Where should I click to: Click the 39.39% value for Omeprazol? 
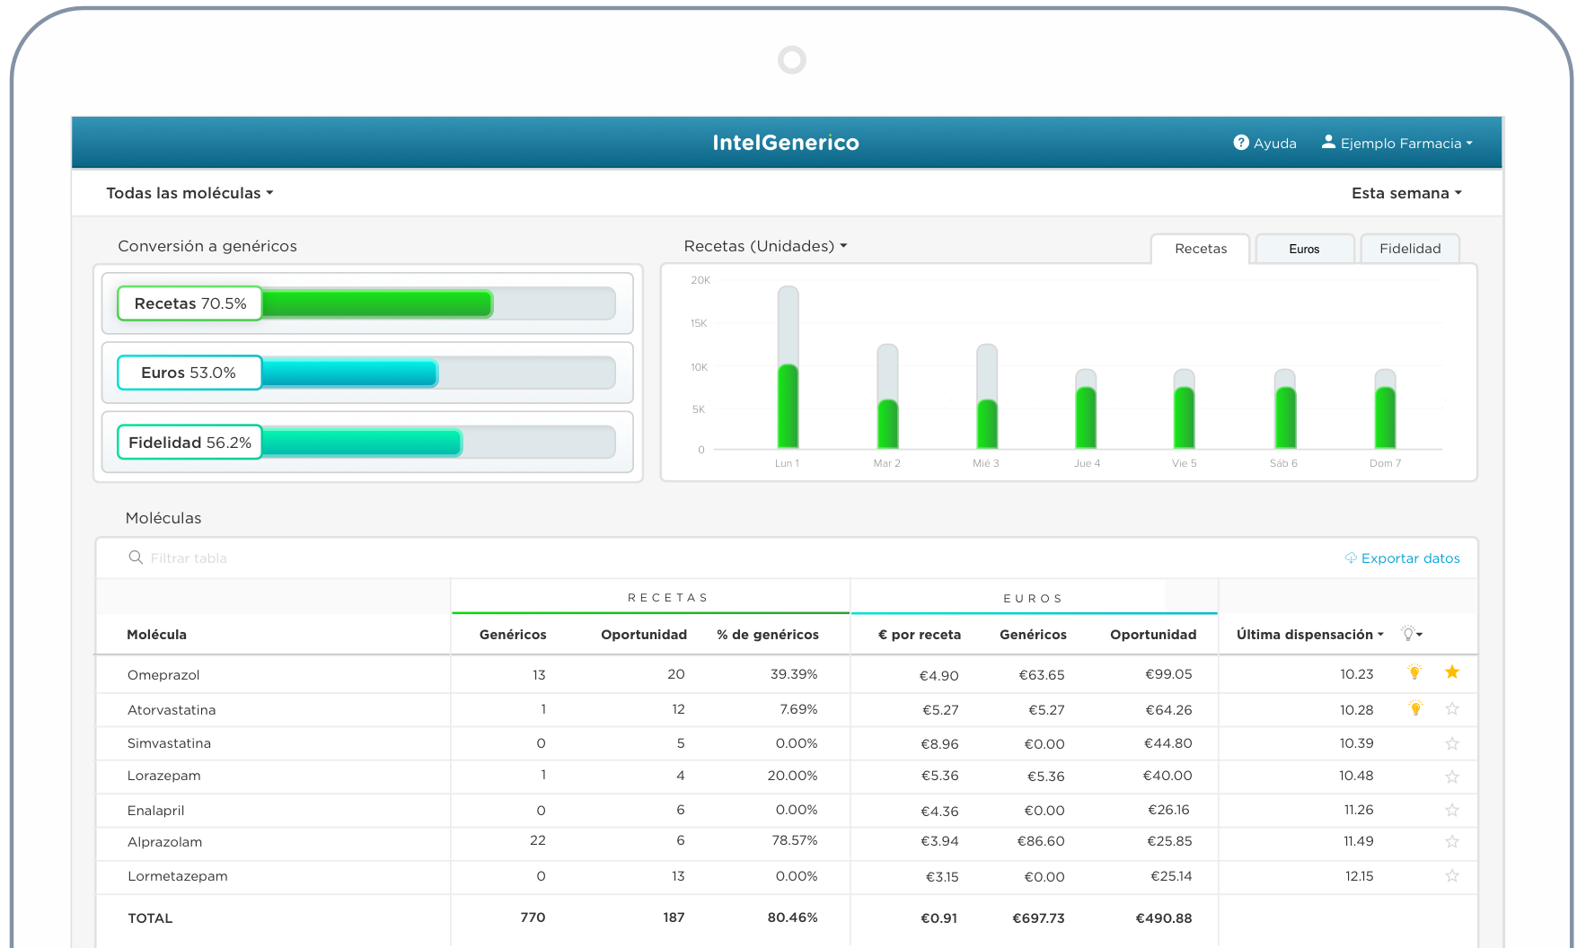(x=794, y=674)
